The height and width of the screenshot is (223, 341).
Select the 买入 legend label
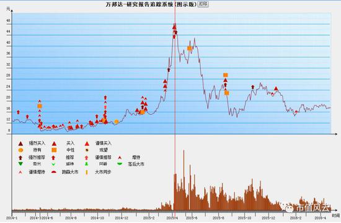coord(71,143)
